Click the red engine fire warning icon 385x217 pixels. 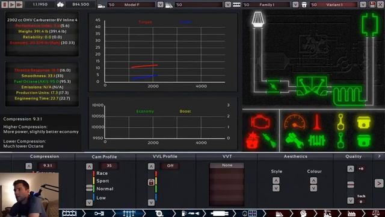[252, 140]
